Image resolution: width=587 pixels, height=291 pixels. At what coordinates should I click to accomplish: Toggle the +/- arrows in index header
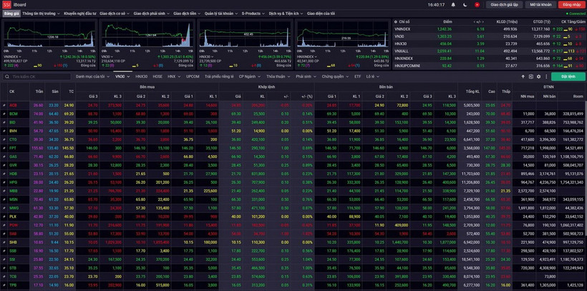pyautogui.click(x=480, y=22)
